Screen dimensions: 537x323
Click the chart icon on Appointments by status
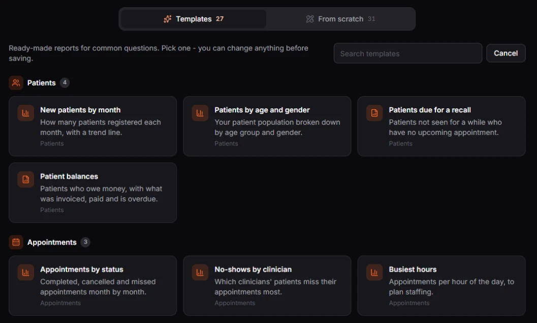pyautogui.click(x=26, y=272)
